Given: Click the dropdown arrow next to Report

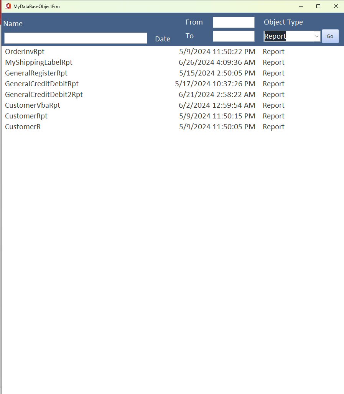Looking at the screenshot, I should point(316,36).
